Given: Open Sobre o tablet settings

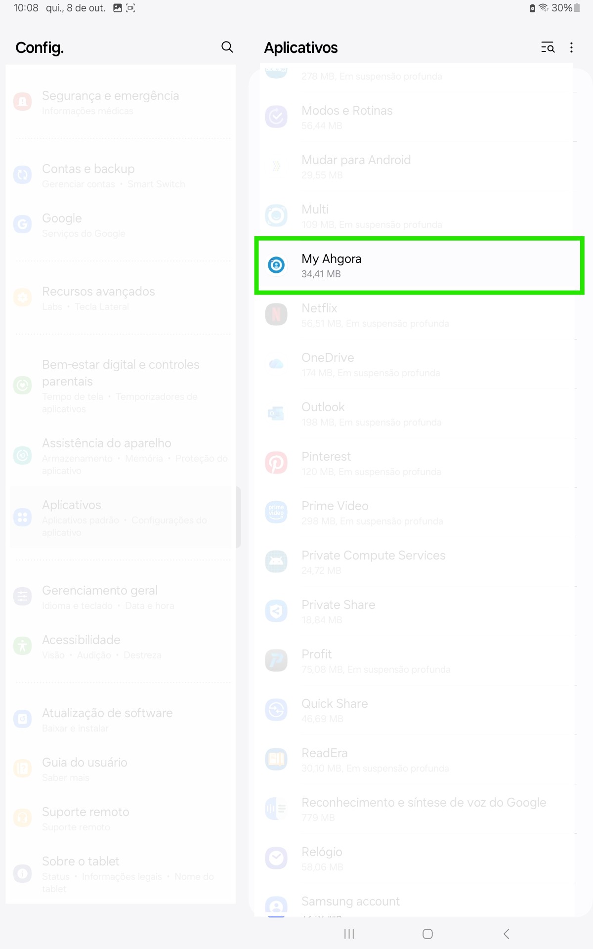Looking at the screenshot, I should click(x=121, y=874).
